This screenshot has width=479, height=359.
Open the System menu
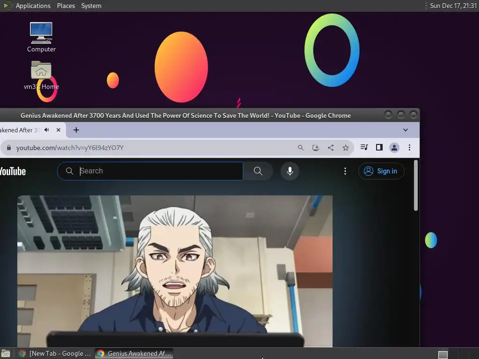91,6
